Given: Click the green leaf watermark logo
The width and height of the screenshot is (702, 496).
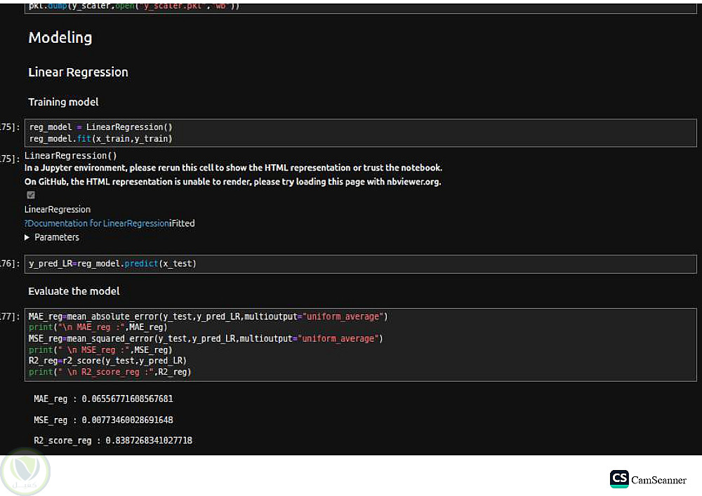Looking at the screenshot, I should [x=25, y=472].
